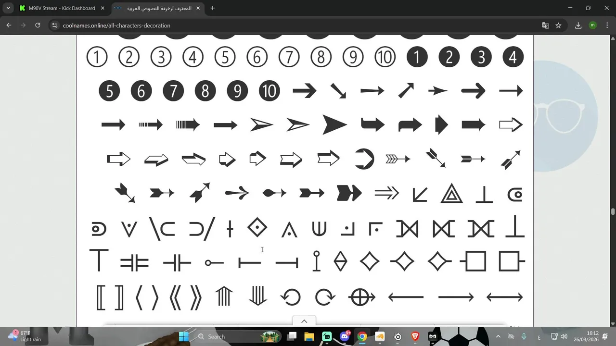Select the black filled circled number 7
Image resolution: width=616 pixels, height=346 pixels.
coord(173,91)
